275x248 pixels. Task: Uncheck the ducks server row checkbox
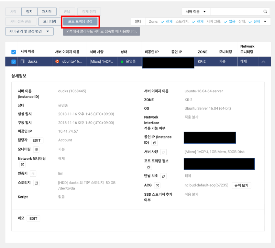(x=14, y=61)
